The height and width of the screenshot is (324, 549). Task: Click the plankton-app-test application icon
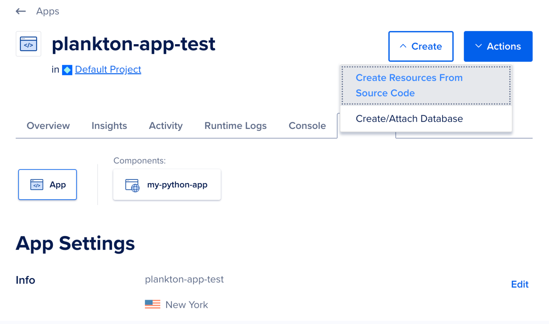pos(28,44)
